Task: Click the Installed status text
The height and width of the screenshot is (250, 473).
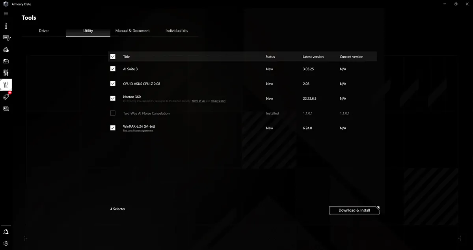Action: click(x=272, y=113)
